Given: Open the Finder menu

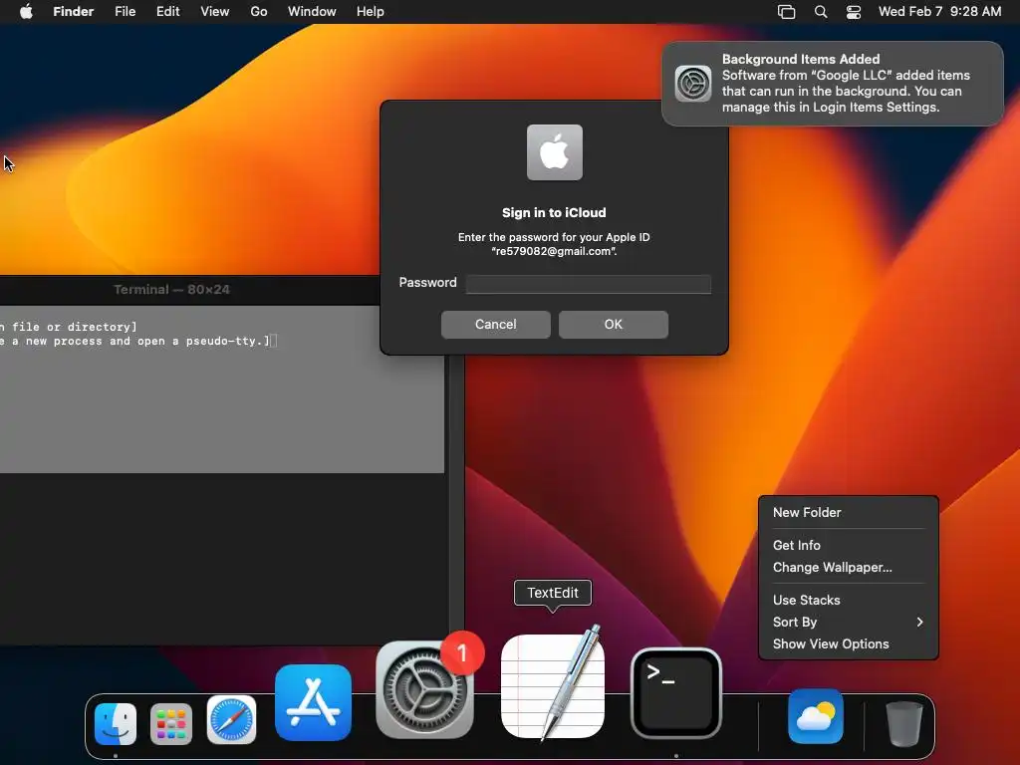Looking at the screenshot, I should pyautogui.click(x=74, y=12).
